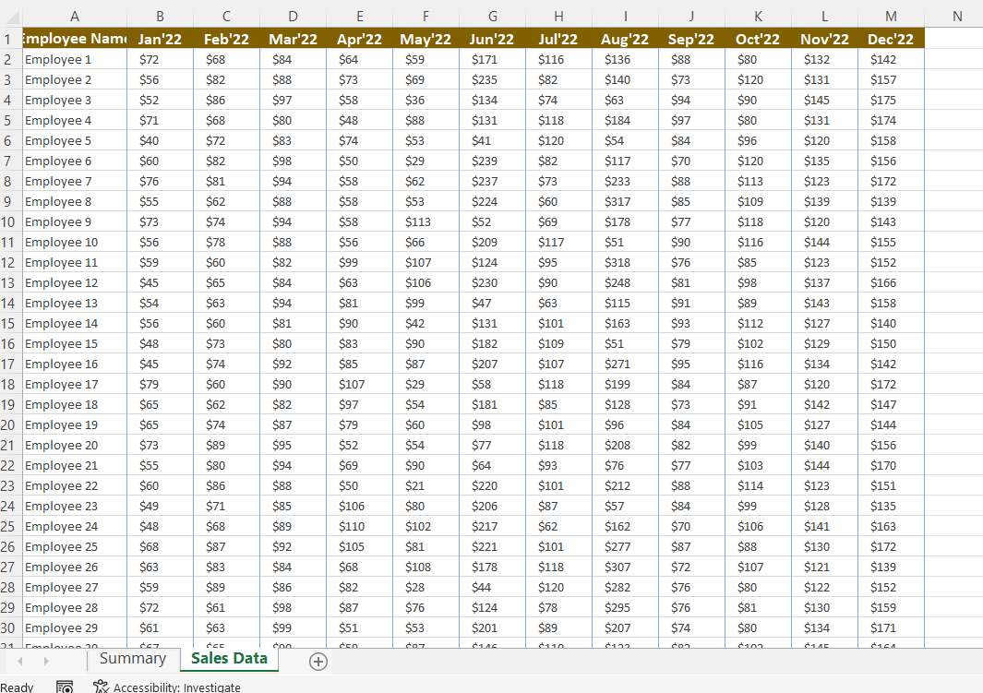Click the Employee Name header cell
The width and height of the screenshot is (983, 693).
(75, 39)
